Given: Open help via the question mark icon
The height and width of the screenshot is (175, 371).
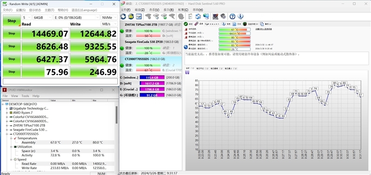Looking at the screenshot, I should point(232,16).
